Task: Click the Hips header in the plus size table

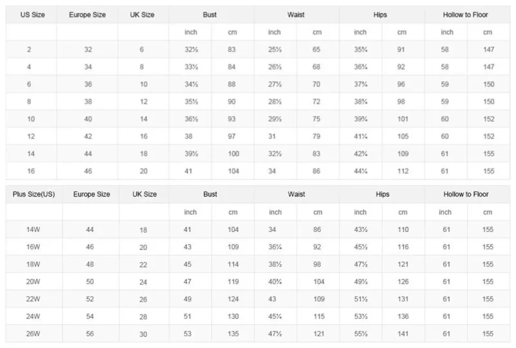Action: pyautogui.click(x=382, y=195)
